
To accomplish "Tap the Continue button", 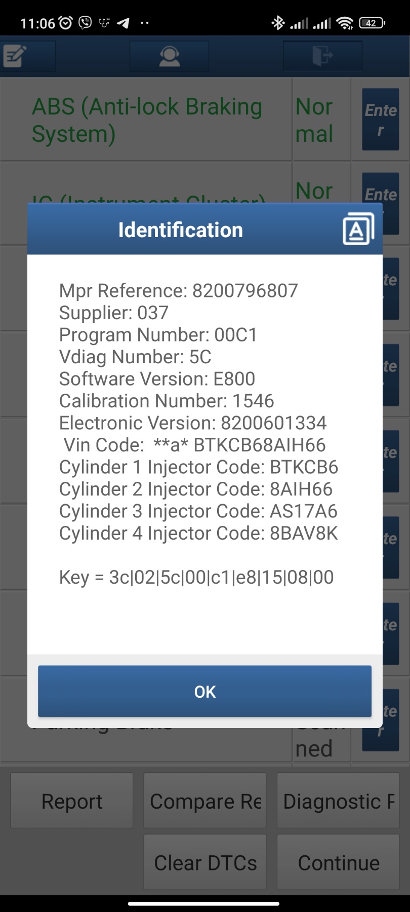I will click(338, 863).
